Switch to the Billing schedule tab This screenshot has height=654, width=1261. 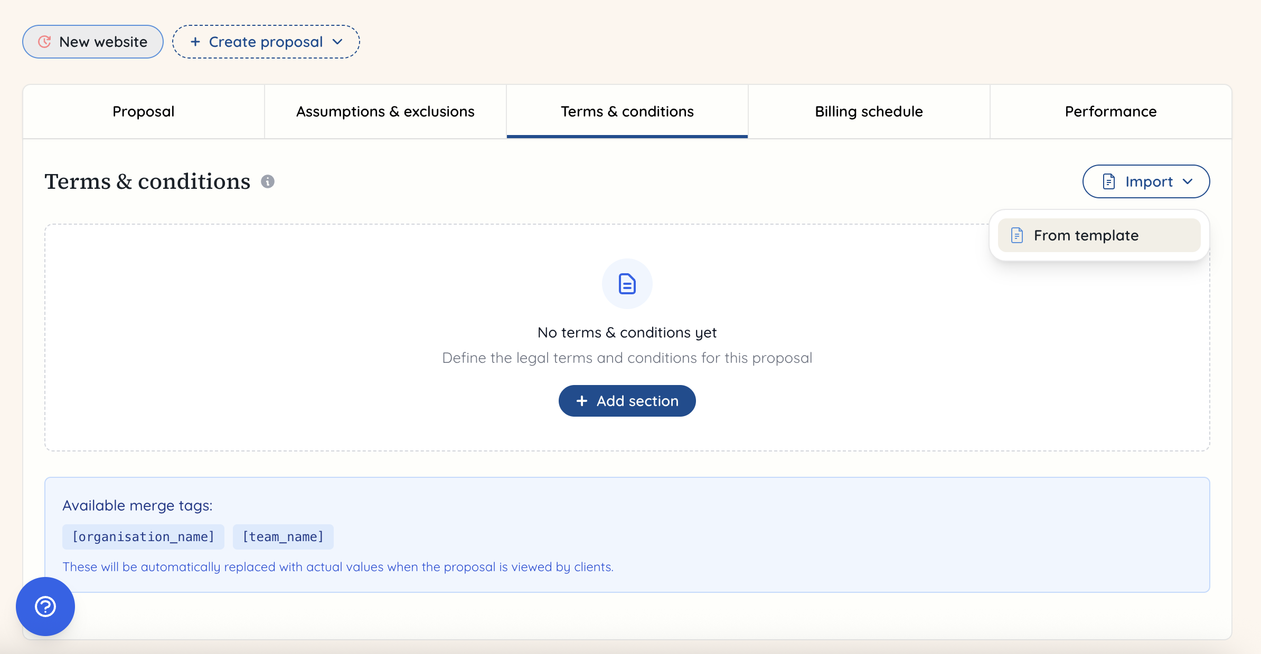tap(869, 111)
